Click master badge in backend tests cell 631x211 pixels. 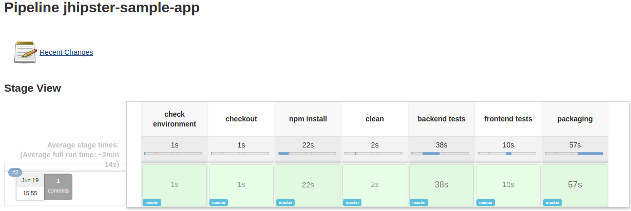pyautogui.click(x=419, y=202)
